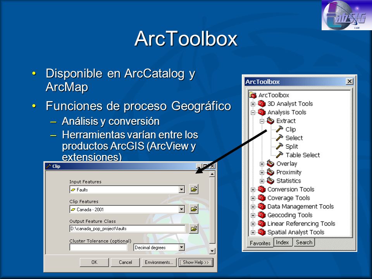The height and width of the screenshot is (279, 372).
Task: Click the Geocoding Tools toolbox icon
Action: coord(262,215)
